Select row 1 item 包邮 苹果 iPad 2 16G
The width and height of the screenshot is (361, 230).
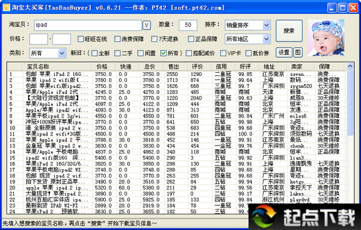tap(176, 74)
